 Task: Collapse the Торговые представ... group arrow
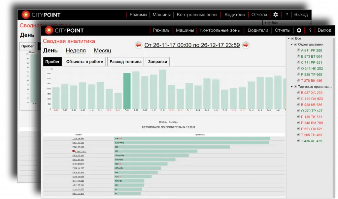point(291,87)
